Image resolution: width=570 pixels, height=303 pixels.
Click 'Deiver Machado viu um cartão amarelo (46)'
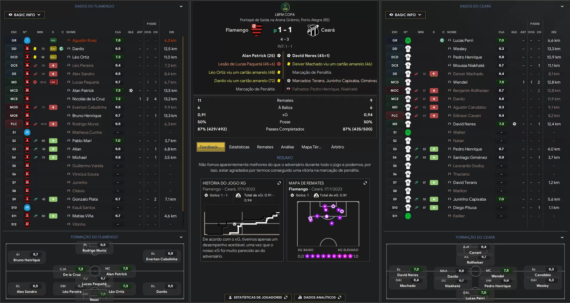pos(332,64)
